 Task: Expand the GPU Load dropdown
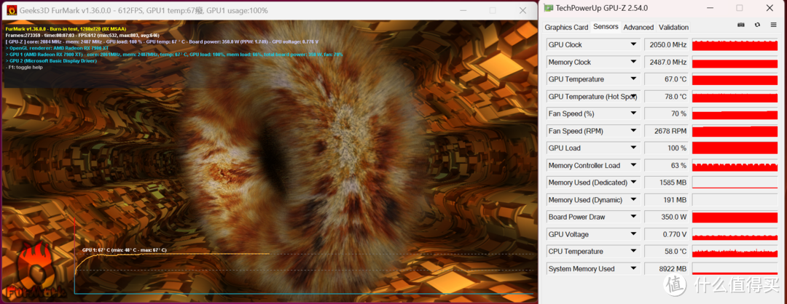633,148
